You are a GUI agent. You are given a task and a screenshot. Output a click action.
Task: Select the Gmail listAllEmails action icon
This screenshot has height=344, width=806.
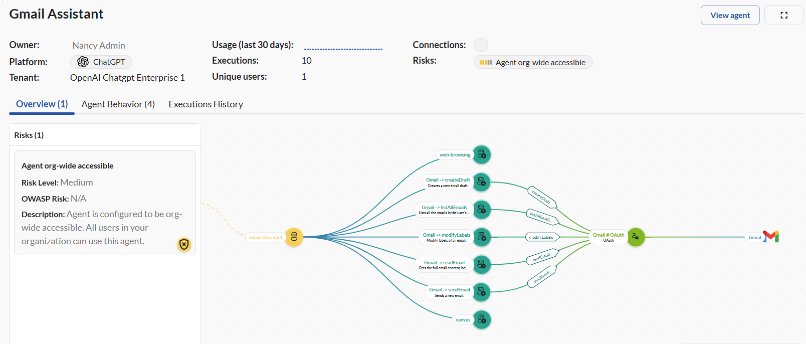click(482, 210)
